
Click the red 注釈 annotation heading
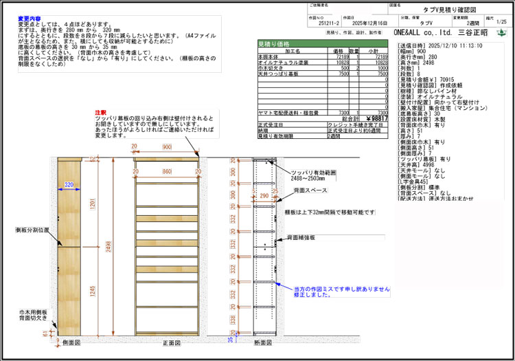[x=100, y=112]
